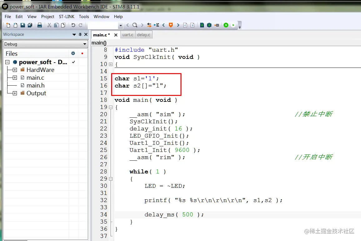Collapse the power_soft project node

tap(7, 62)
